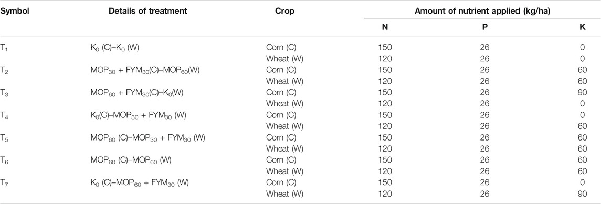Click the P sub-column header
This screenshot has height=204, width=601.
coord(484,28)
